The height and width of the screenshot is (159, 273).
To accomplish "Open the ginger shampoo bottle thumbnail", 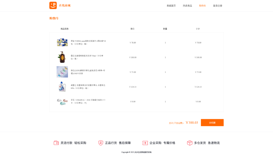I will (62, 57).
